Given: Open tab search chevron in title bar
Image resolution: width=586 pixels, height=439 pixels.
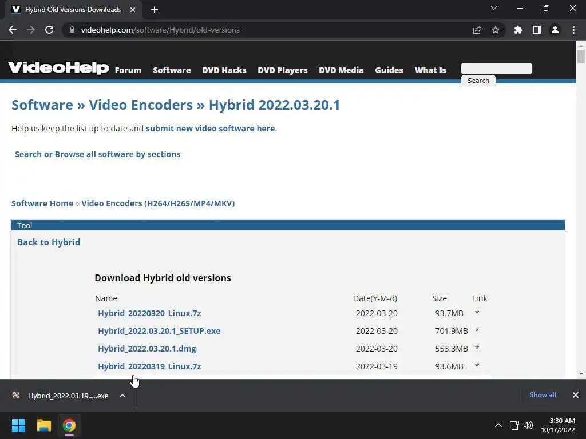Looking at the screenshot, I should [494, 8].
